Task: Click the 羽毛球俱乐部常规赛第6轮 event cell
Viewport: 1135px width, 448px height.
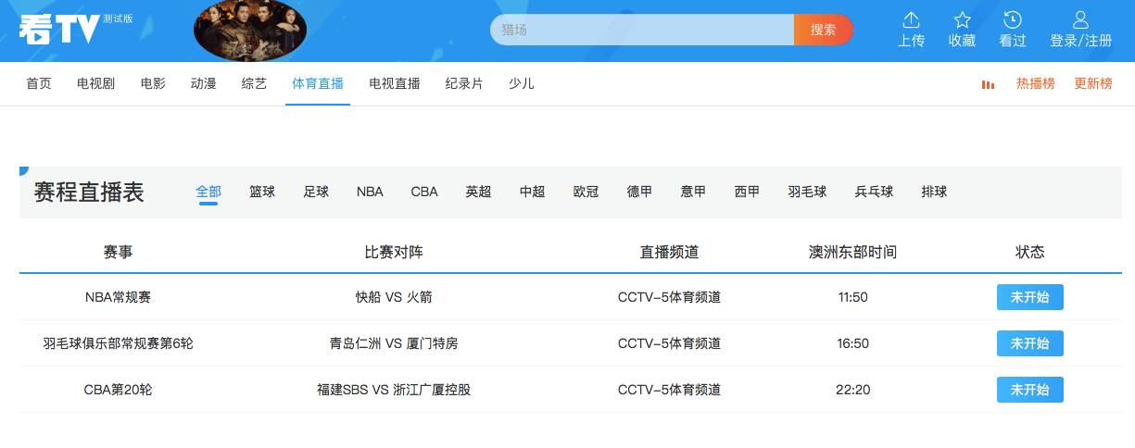Action: [118, 343]
